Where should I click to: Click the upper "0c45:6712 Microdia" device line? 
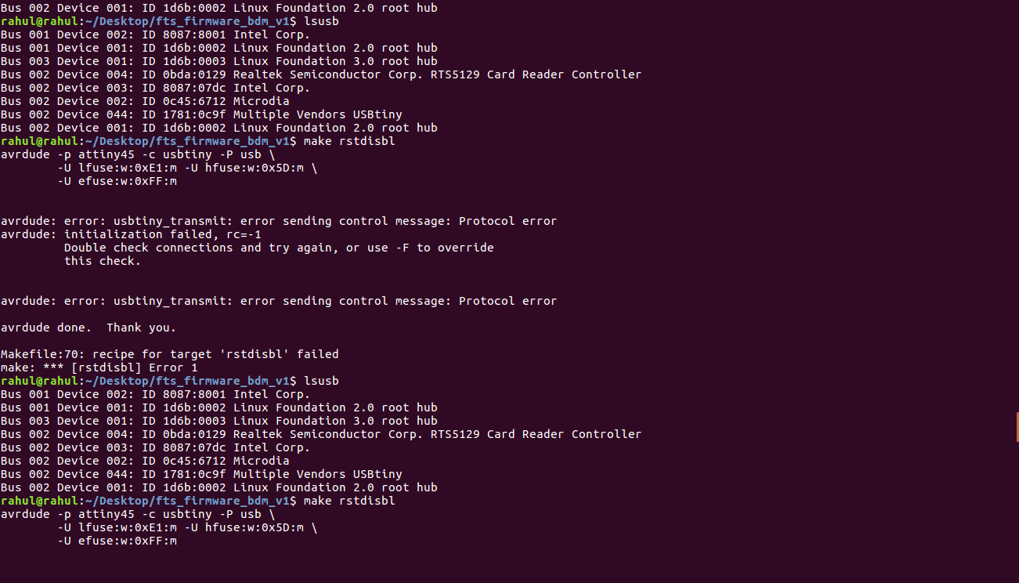click(145, 101)
